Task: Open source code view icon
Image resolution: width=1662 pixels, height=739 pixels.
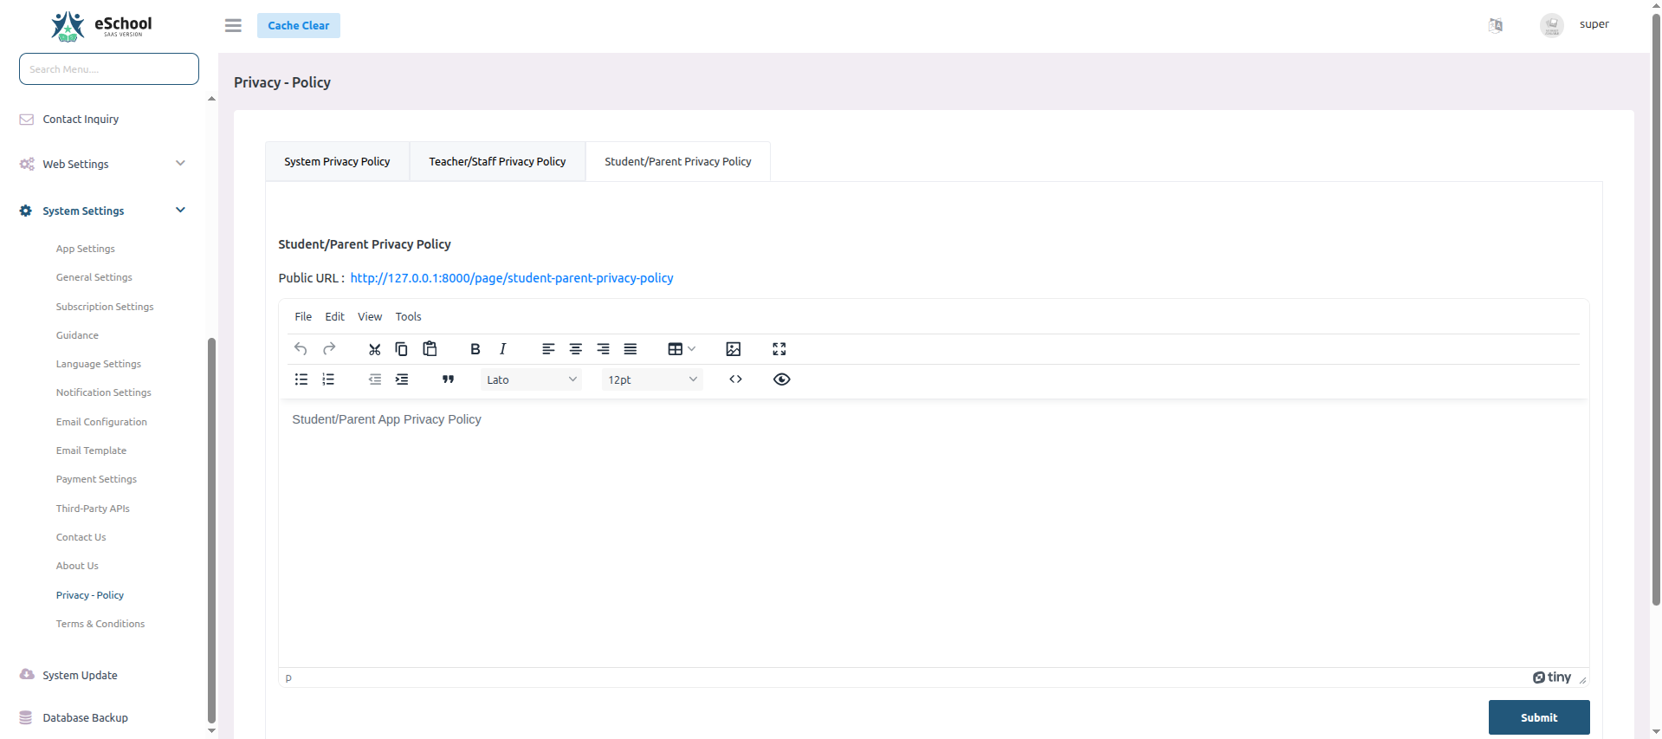Action: [x=735, y=379]
